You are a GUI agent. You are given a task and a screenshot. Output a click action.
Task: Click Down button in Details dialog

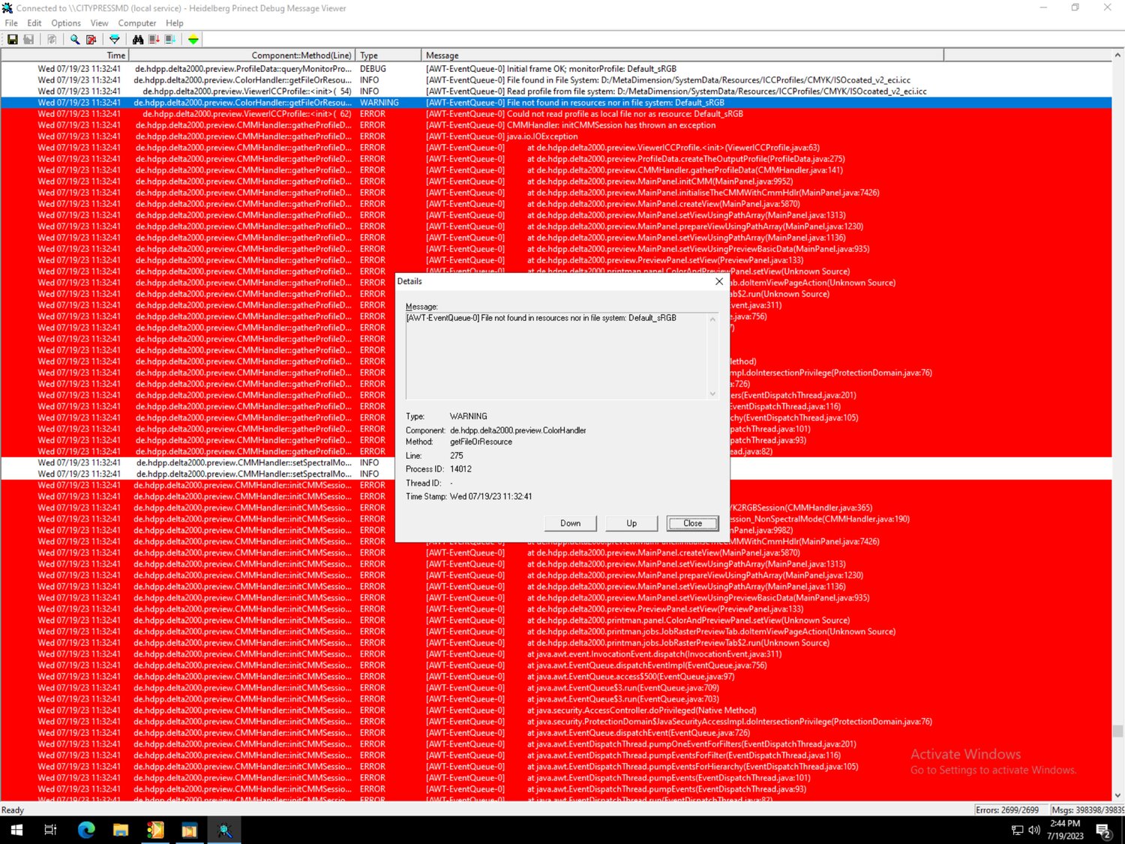pos(570,523)
